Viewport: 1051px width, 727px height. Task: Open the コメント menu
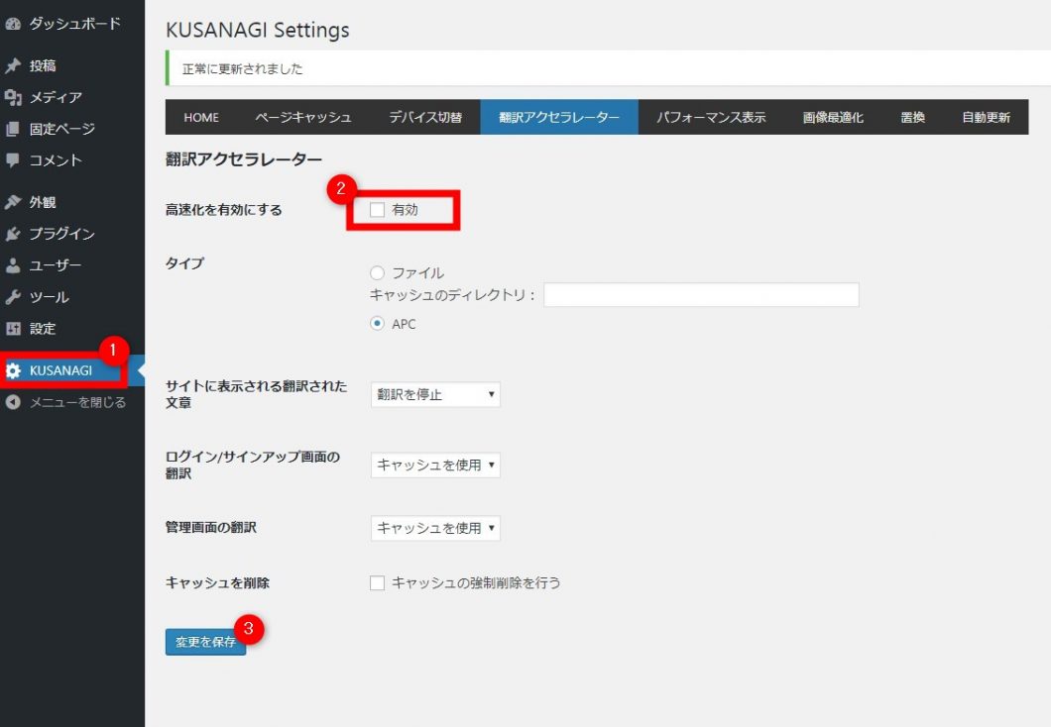click(72, 160)
